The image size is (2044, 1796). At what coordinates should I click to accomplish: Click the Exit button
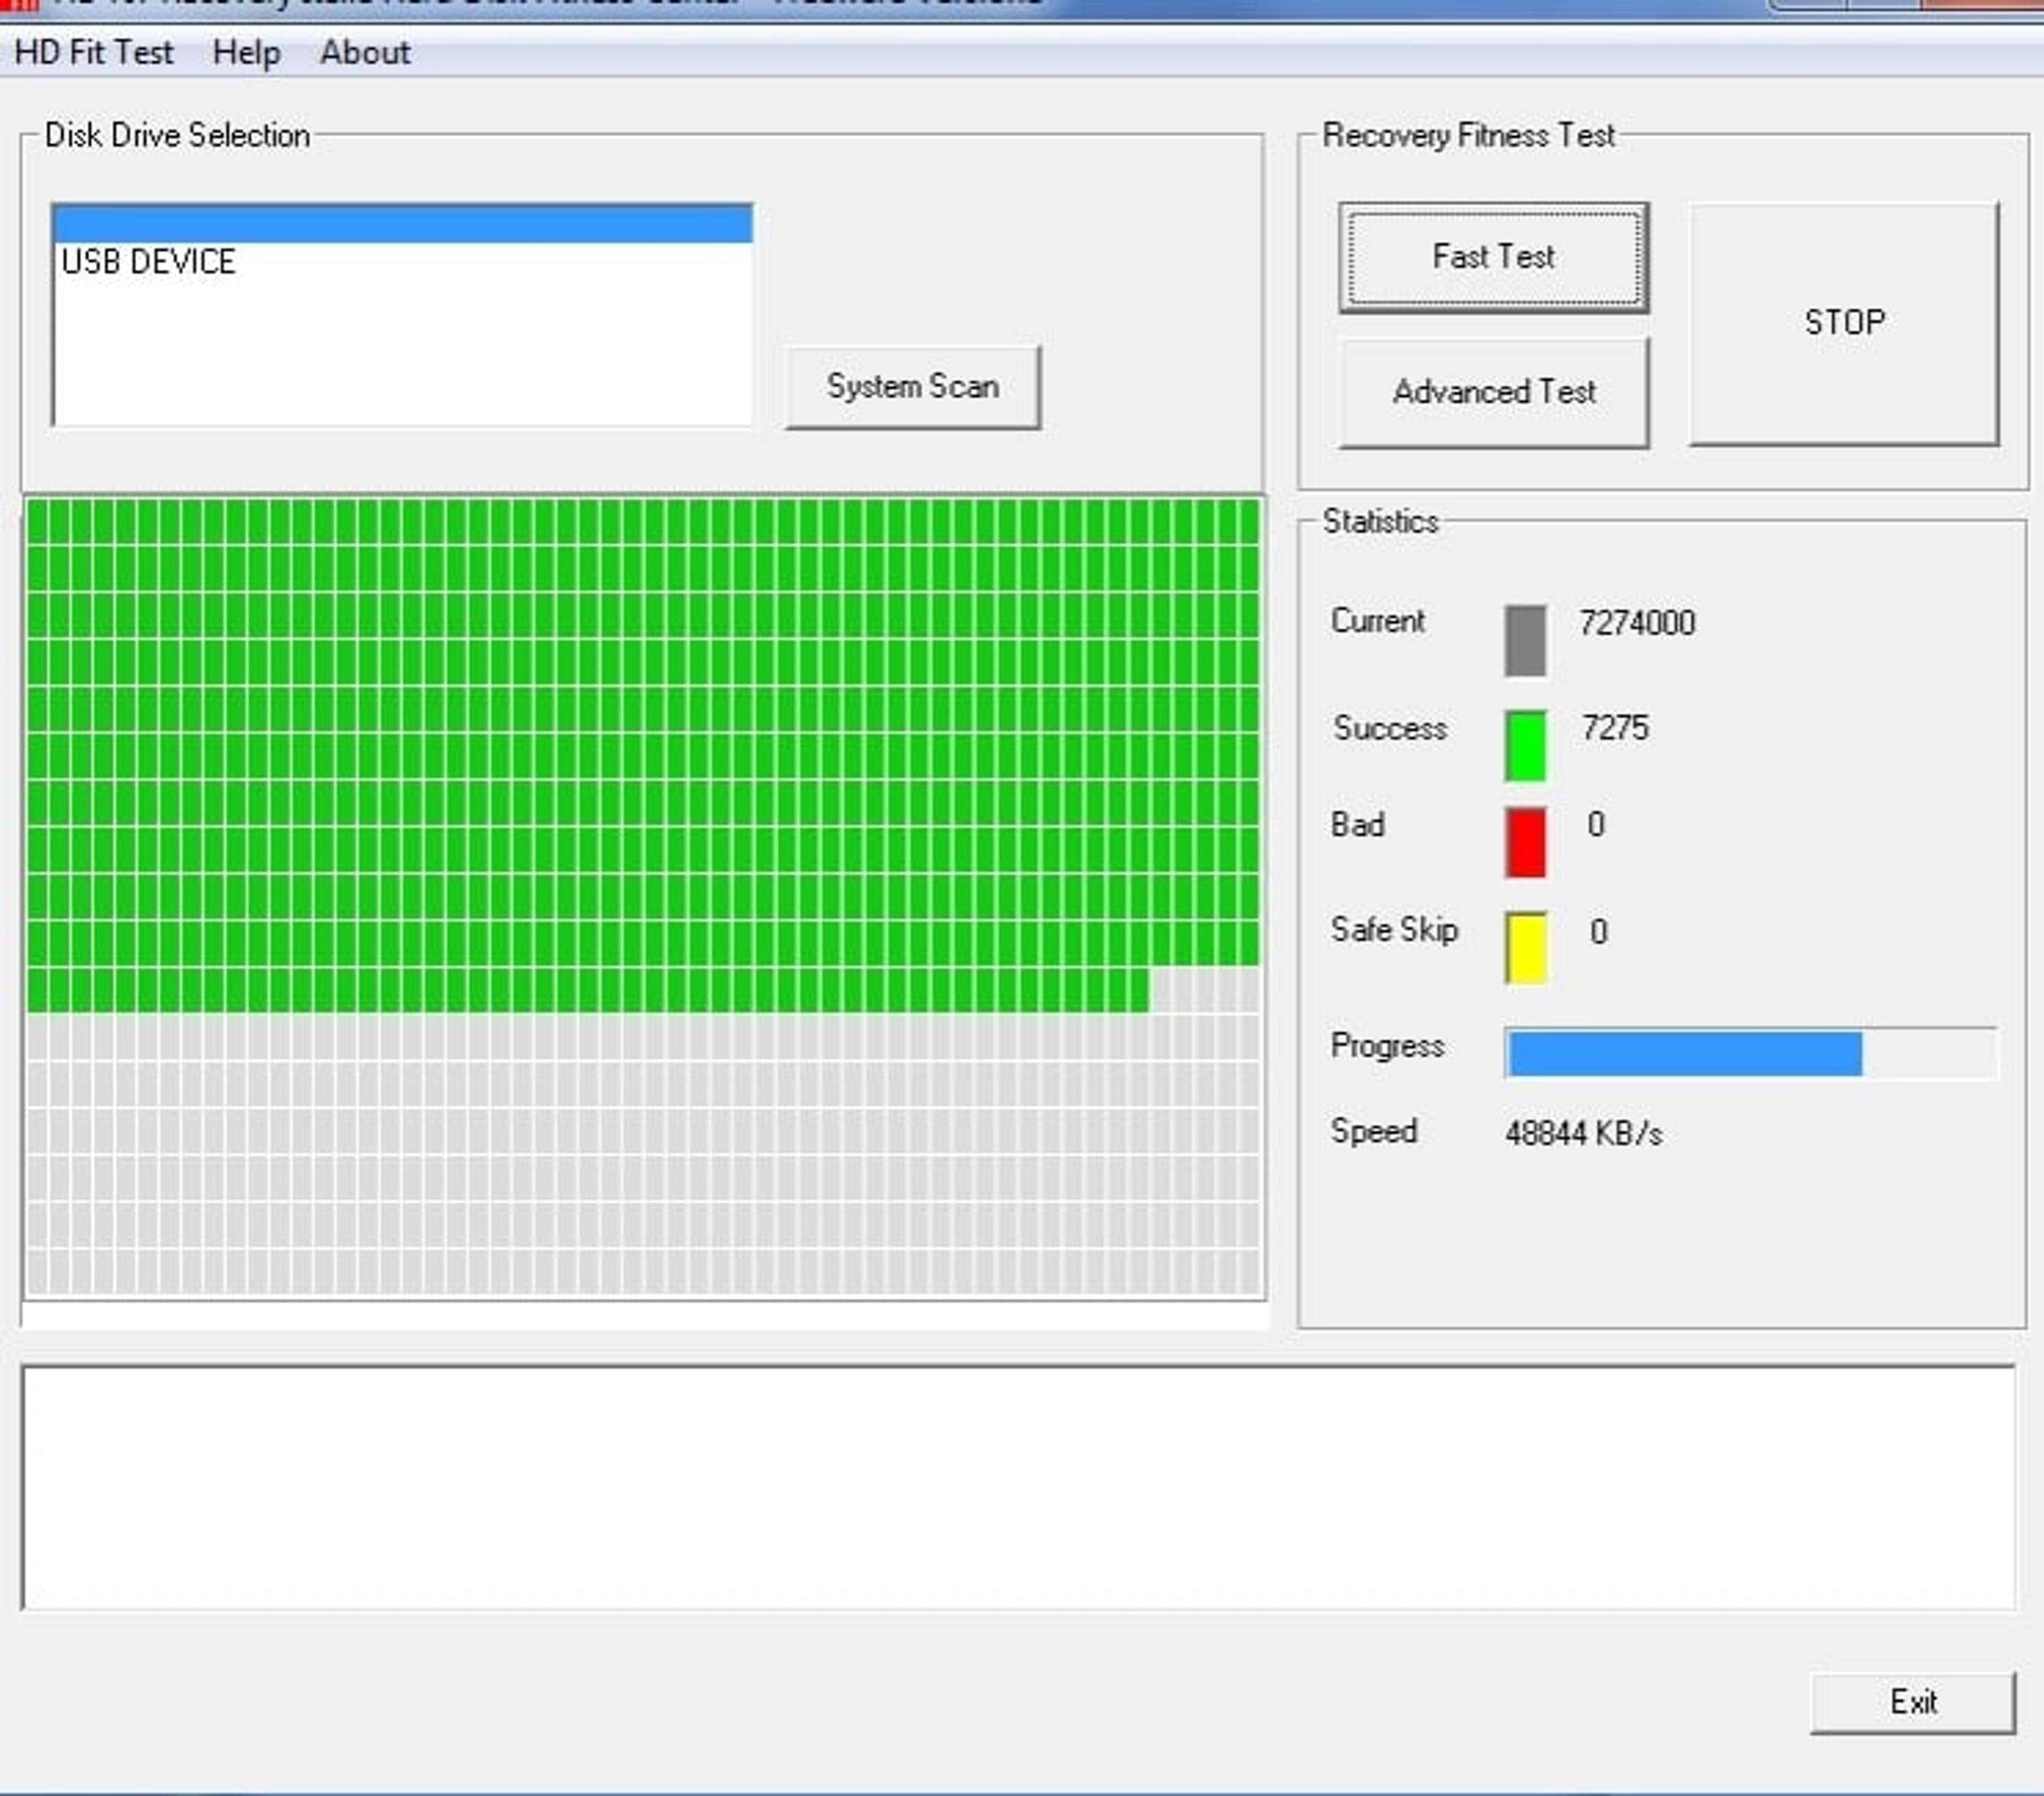click(1913, 1702)
